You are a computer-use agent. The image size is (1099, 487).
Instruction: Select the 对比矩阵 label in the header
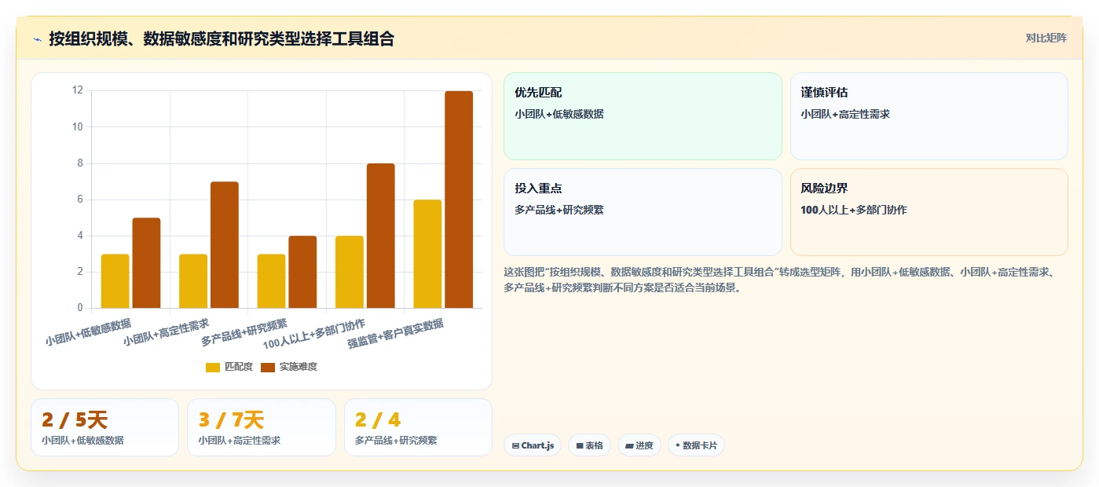(x=1046, y=38)
